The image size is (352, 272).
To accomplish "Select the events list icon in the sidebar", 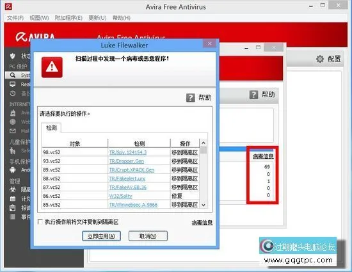I will tap(13, 217).
